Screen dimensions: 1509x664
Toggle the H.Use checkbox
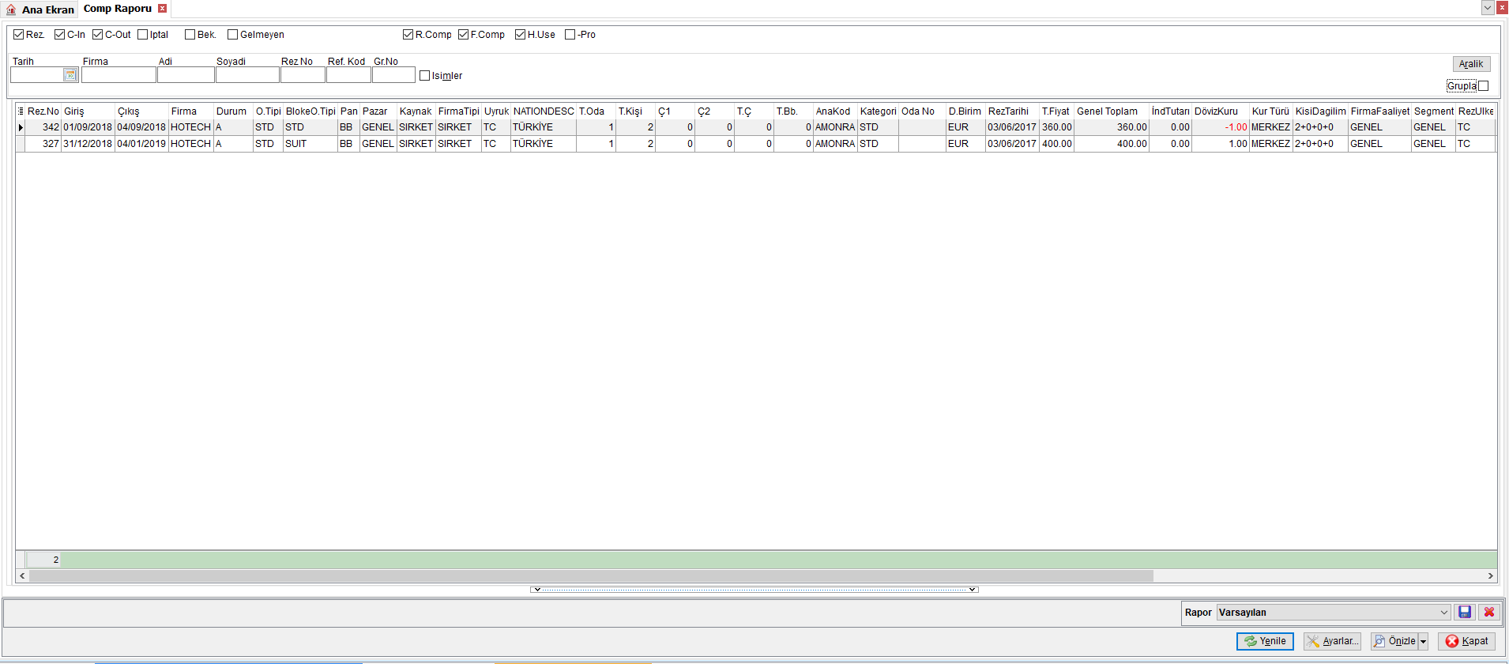[520, 35]
